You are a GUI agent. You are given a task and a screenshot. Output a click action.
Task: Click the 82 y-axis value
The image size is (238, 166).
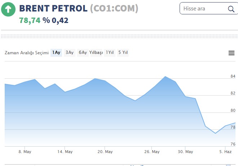click(x=233, y=93)
